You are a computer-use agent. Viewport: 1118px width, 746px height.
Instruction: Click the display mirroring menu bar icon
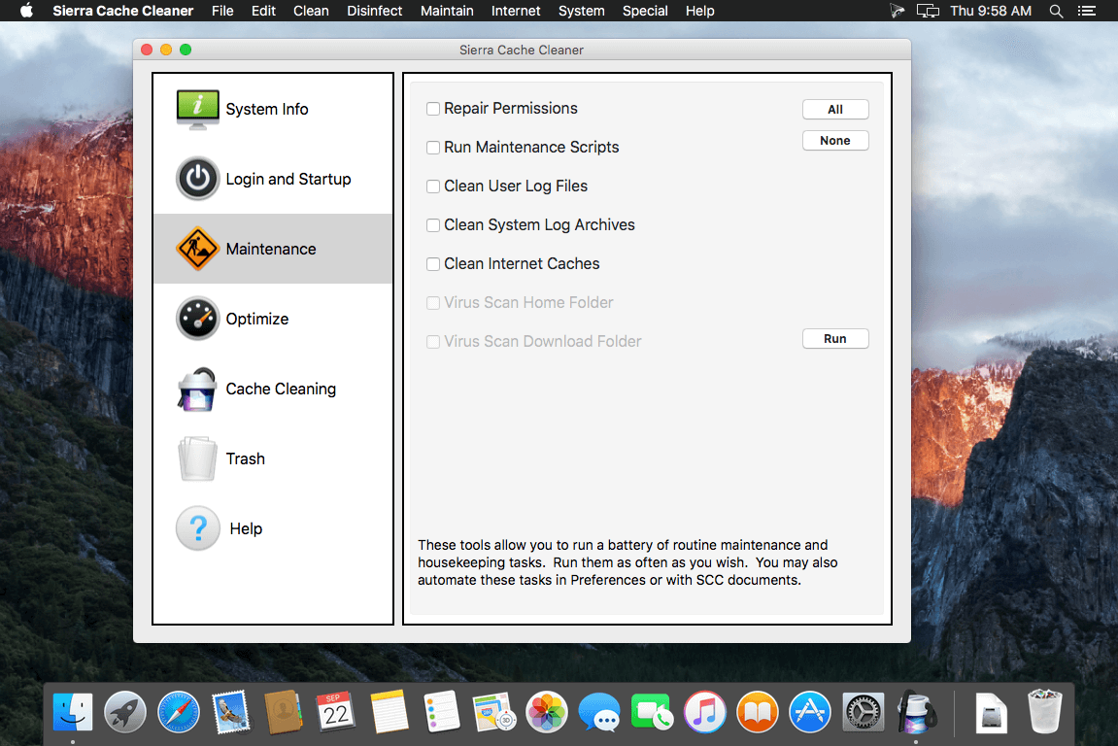coord(928,11)
